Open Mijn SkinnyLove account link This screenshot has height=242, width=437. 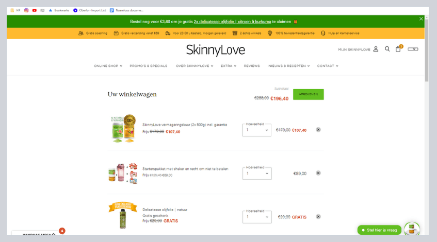coord(354,49)
